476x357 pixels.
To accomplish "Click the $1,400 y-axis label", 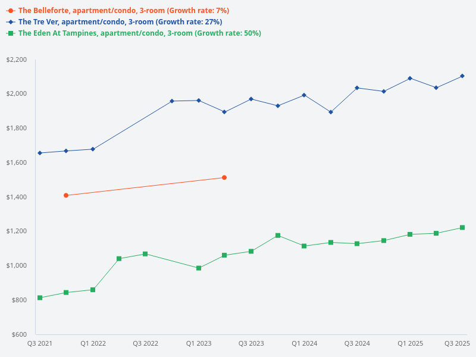I will point(17,197).
